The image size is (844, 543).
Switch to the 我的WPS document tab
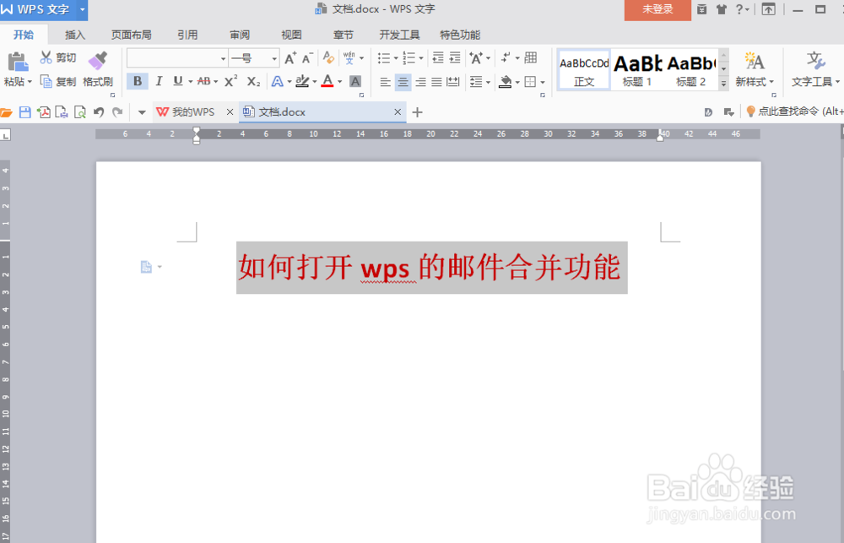[x=187, y=112]
